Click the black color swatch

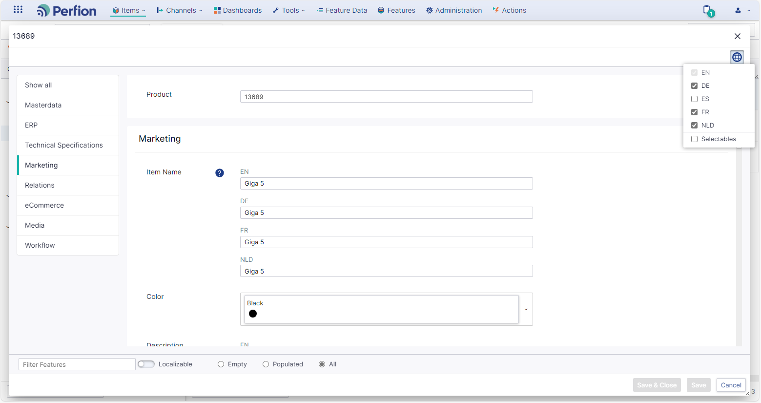[253, 314]
